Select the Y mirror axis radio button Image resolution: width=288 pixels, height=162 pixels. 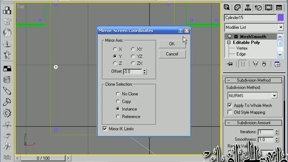115,56
